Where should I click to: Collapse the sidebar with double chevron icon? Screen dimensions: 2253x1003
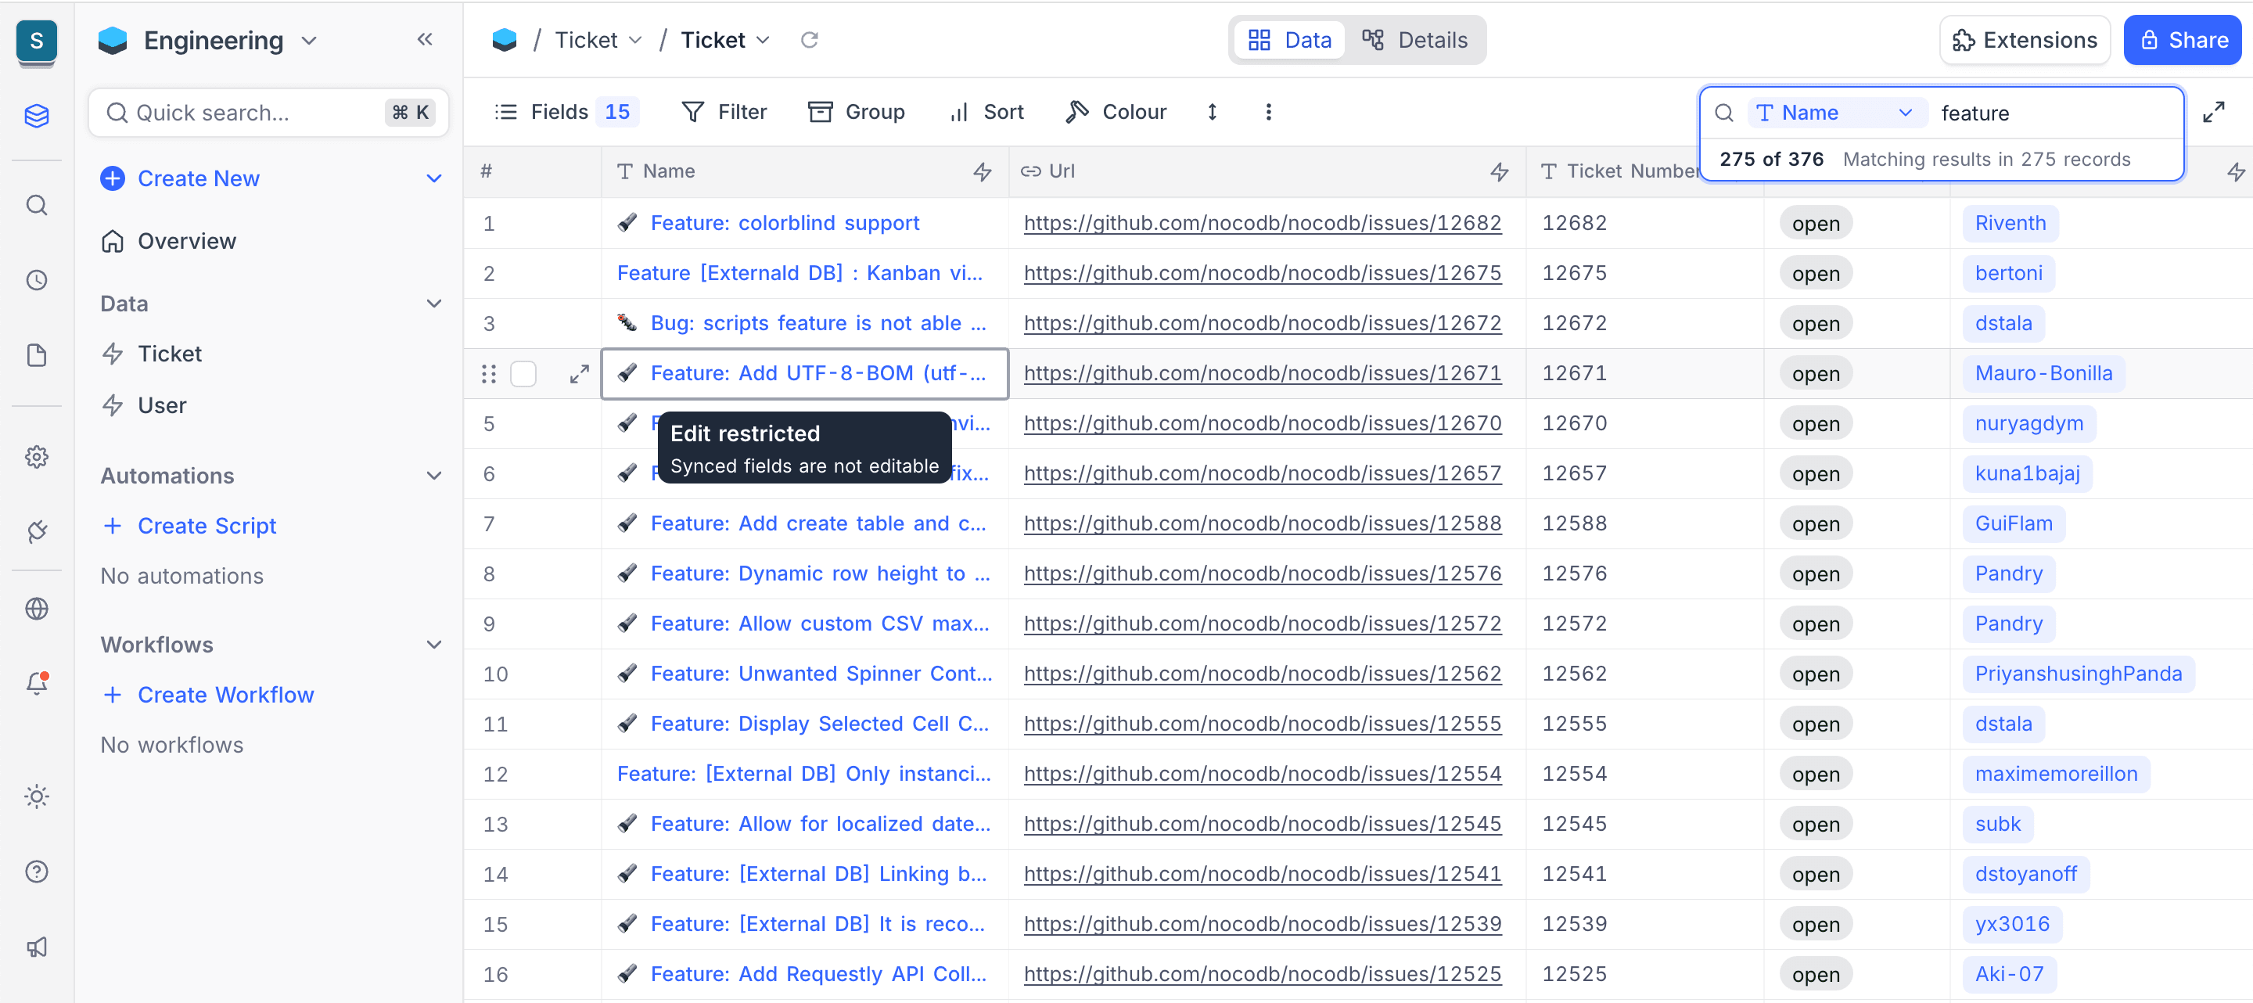click(x=425, y=39)
